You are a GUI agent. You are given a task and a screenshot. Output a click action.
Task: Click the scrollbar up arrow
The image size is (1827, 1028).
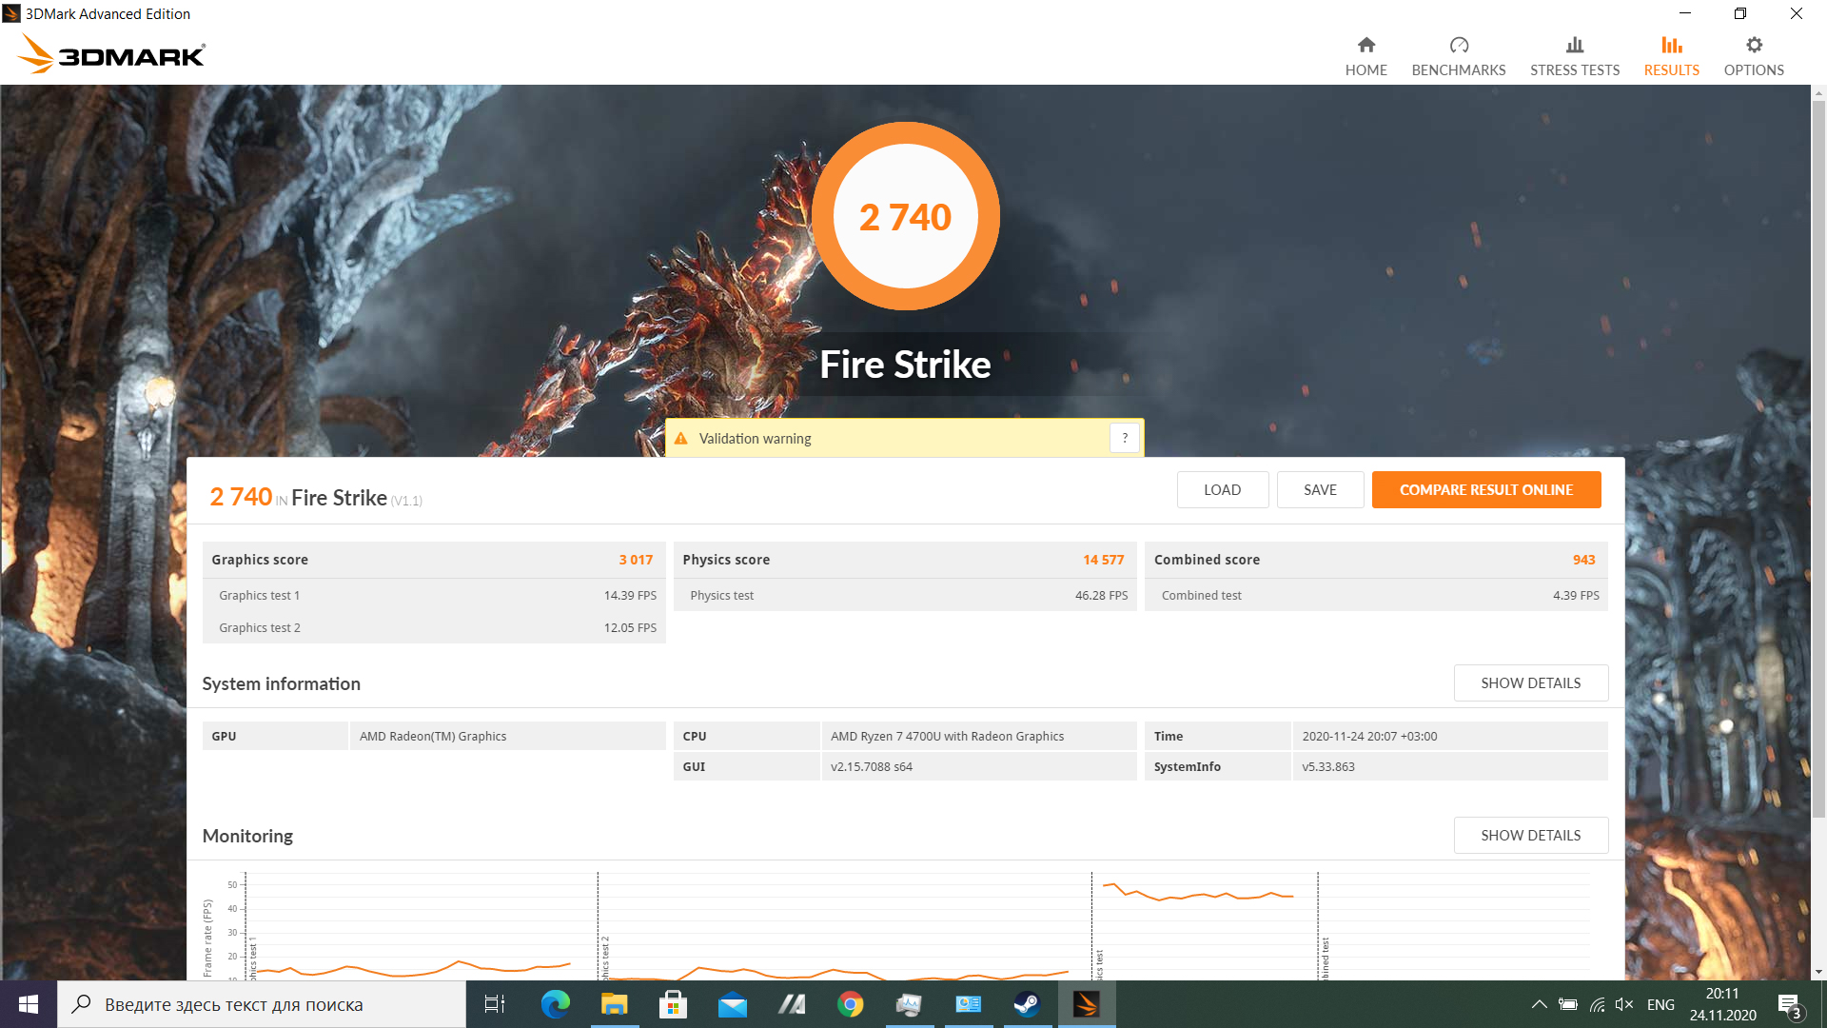pyautogui.click(x=1818, y=93)
